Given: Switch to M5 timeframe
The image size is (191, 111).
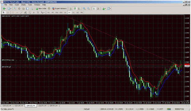Looking at the screenshot, I should pos(53,13).
